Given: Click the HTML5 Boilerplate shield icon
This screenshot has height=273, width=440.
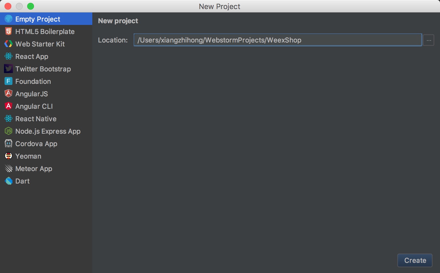Looking at the screenshot, I should click(8, 31).
